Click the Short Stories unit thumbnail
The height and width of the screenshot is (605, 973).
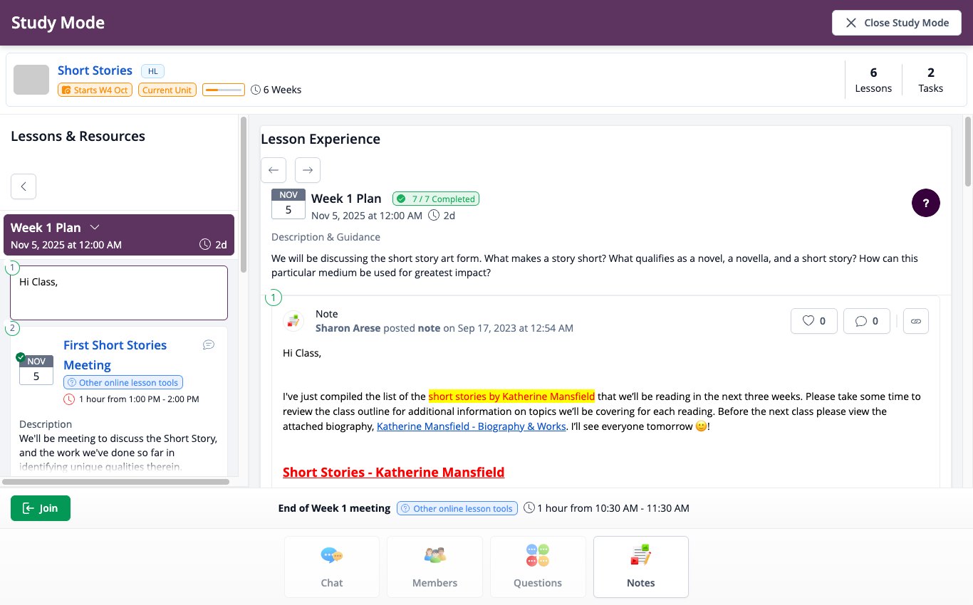click(31, 80)
